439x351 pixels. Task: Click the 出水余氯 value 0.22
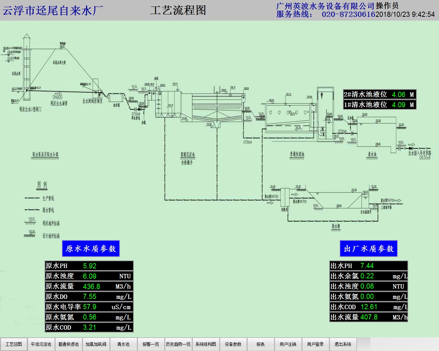coord(367,276)
